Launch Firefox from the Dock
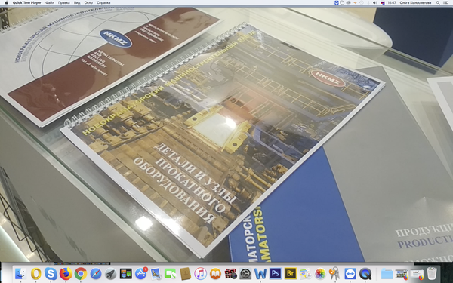The height and width of the screenshot is (283, 453). click(66, 273)
